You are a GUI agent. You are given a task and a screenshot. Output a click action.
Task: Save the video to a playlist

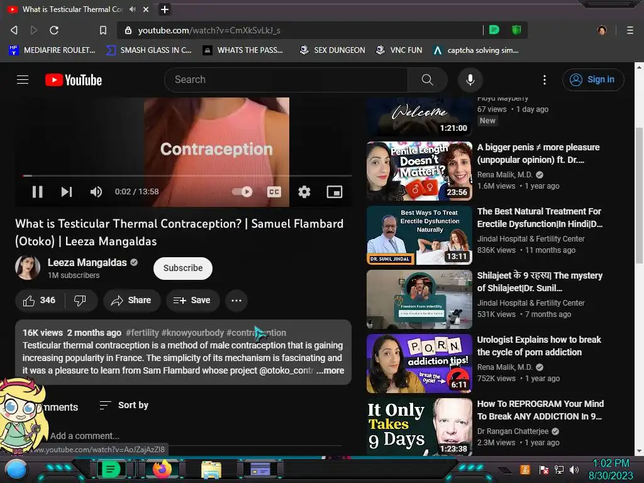(x=192, y=301)
